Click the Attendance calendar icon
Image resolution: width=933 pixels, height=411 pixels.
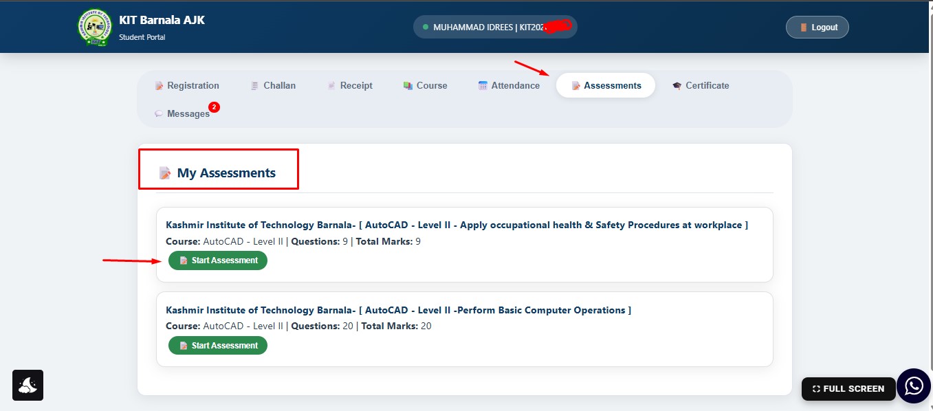(483, 86)
